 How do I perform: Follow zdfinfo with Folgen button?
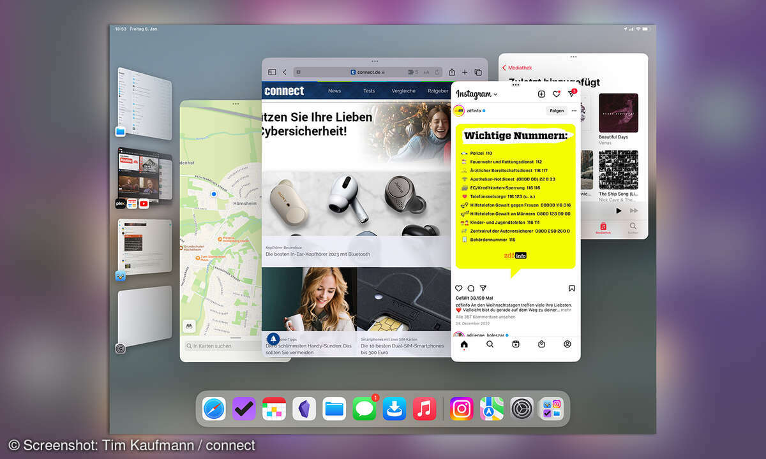click(557, 110)
